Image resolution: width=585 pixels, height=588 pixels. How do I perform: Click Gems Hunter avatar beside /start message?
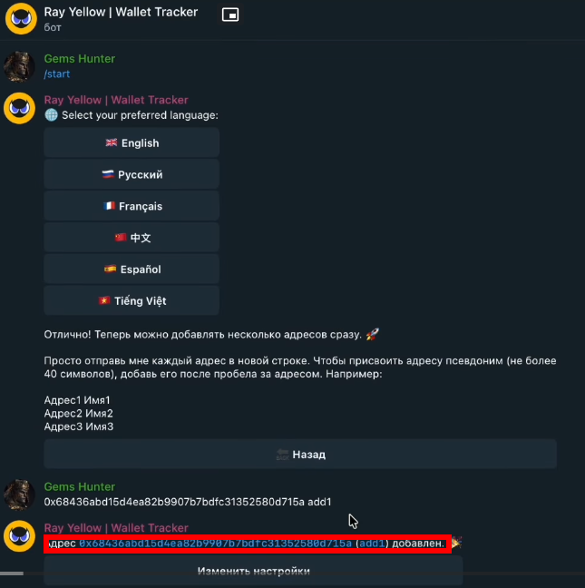(20, 66)
